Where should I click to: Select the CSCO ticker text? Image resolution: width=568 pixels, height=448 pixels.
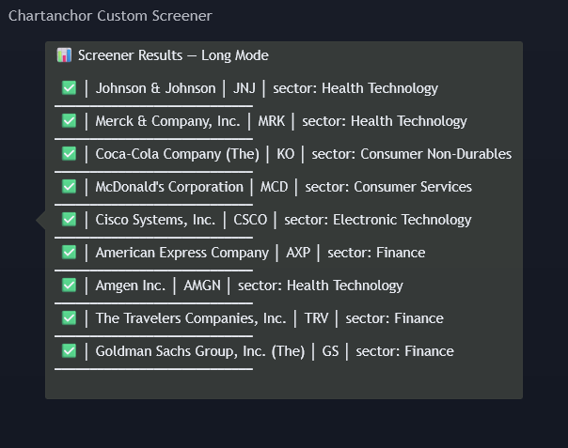pos(250,220)
